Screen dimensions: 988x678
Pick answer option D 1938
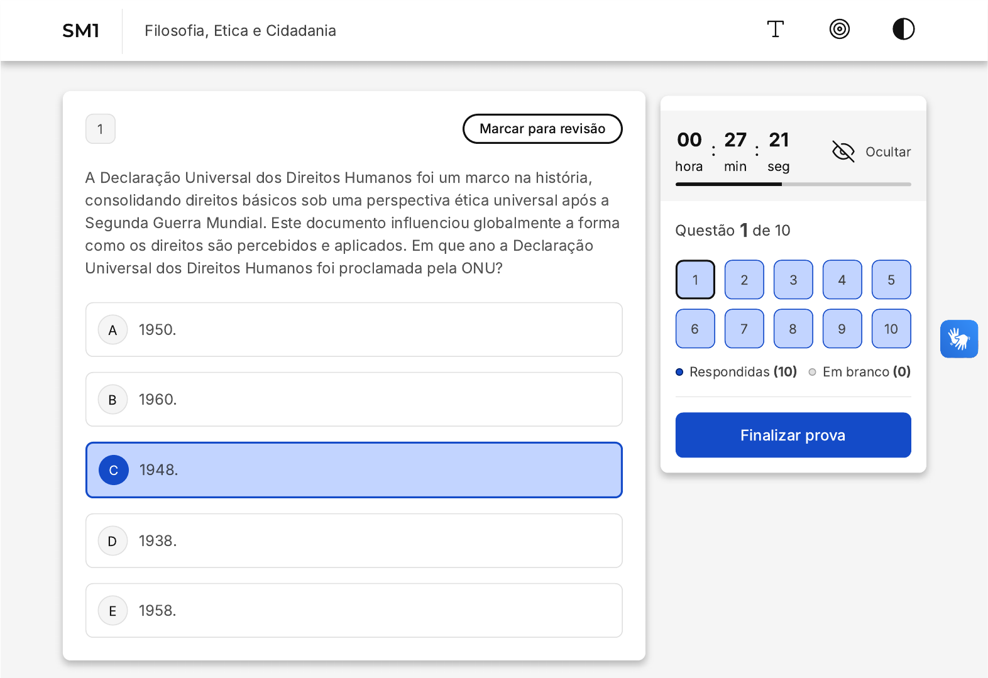354,541
